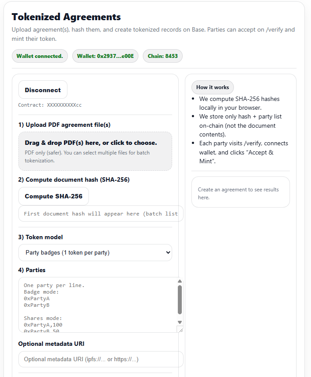Click the Chain: 8453 badge
This screenshot has width=311, height=377.
(x=163, y=56)
